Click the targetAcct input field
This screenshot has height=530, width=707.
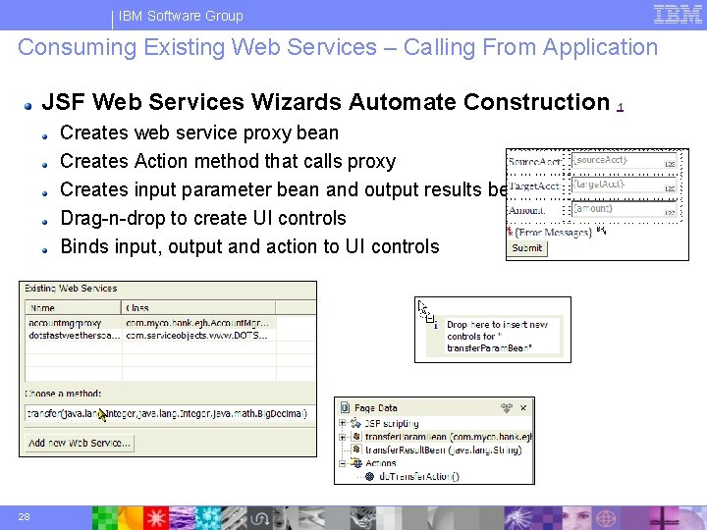coord(625,185)
